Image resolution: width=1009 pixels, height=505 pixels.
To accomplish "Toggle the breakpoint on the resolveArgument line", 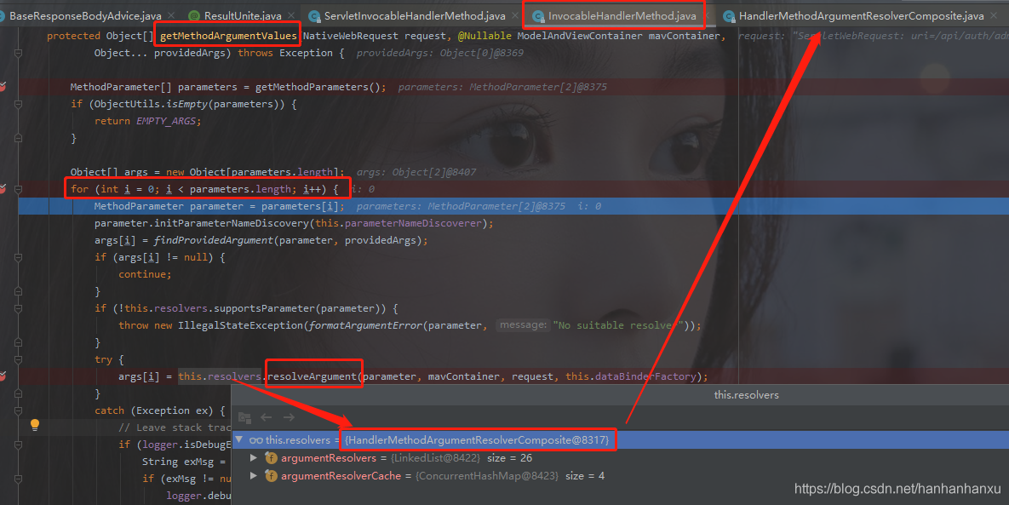I will coord(3,376).
